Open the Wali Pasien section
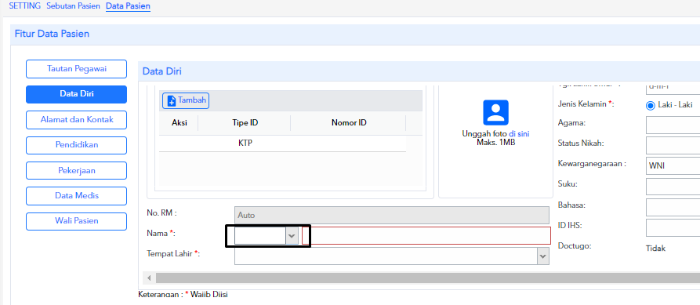Viewport: 700px width, 305px height. (76, 221)
